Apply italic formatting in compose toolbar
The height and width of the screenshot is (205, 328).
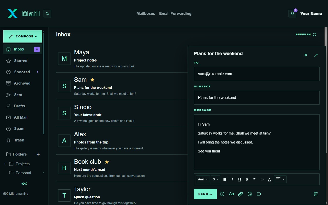pos(232,179)
